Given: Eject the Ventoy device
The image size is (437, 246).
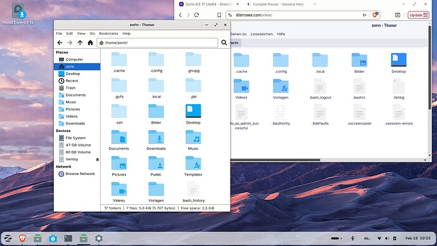Looking at the screenshot, I should pos(98,160).
